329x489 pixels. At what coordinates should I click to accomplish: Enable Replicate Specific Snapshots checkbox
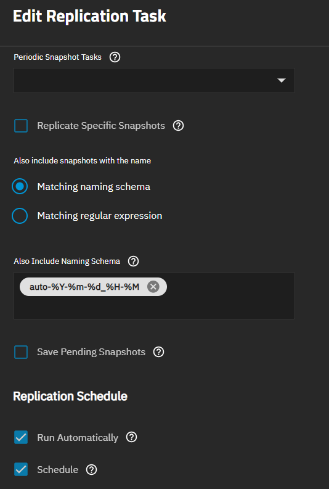click(x=21, y=126)
